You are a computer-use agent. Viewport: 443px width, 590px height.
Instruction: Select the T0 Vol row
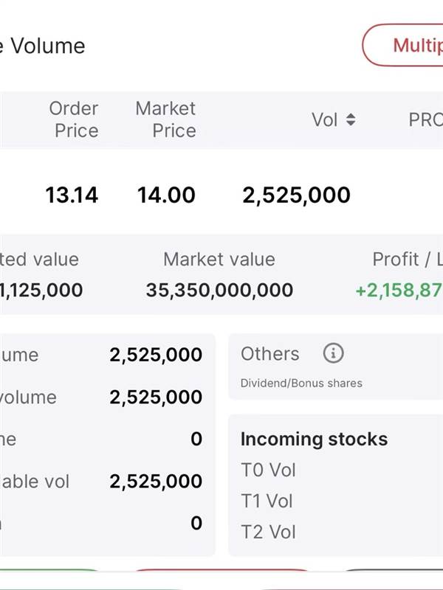pyautogui.click(x=268, y=470)
